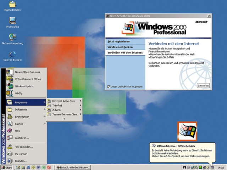Viewport: 227px width, 170px height.
Task: Click the Hilfe book icon
Action: pyautogui.click(x=10, y=131)
